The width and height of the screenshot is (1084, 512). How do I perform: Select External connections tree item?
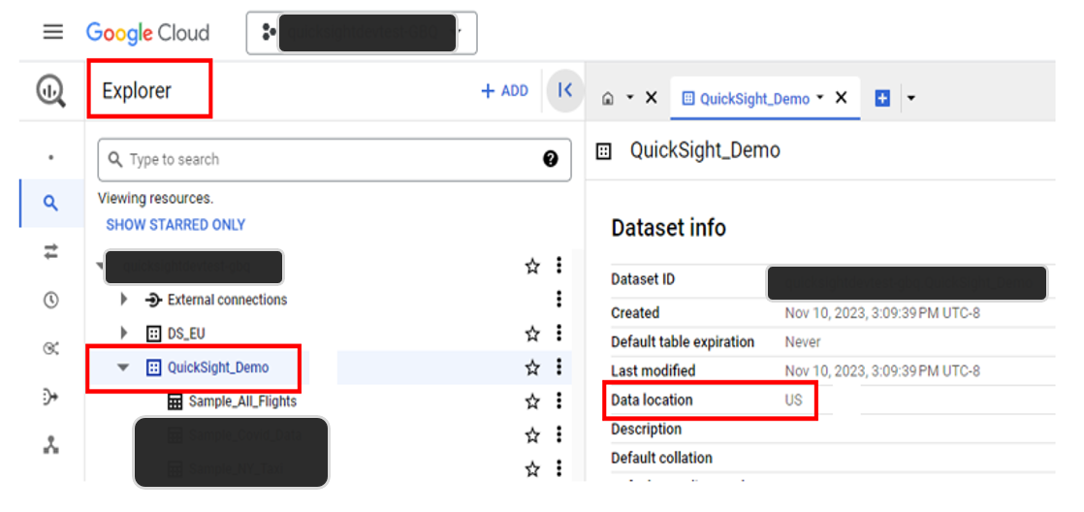228,300
